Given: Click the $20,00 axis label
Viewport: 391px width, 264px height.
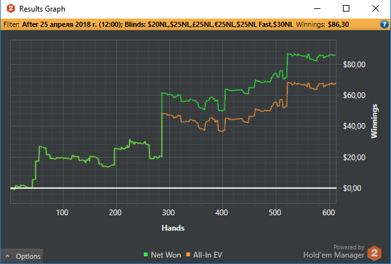Looking at the screenshot, I should click(354, 157).
